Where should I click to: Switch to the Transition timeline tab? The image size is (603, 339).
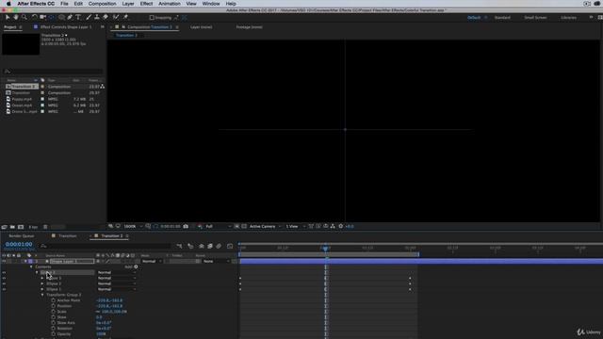67,236
